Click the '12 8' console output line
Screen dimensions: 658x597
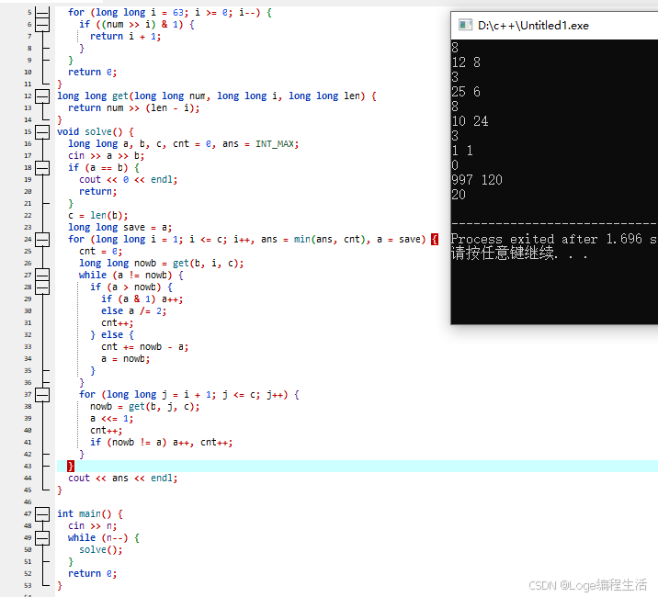[466, 62]
